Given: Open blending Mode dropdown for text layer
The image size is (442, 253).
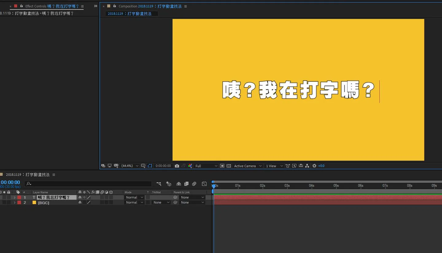Looking at the screenshot, I should (134, 197).
